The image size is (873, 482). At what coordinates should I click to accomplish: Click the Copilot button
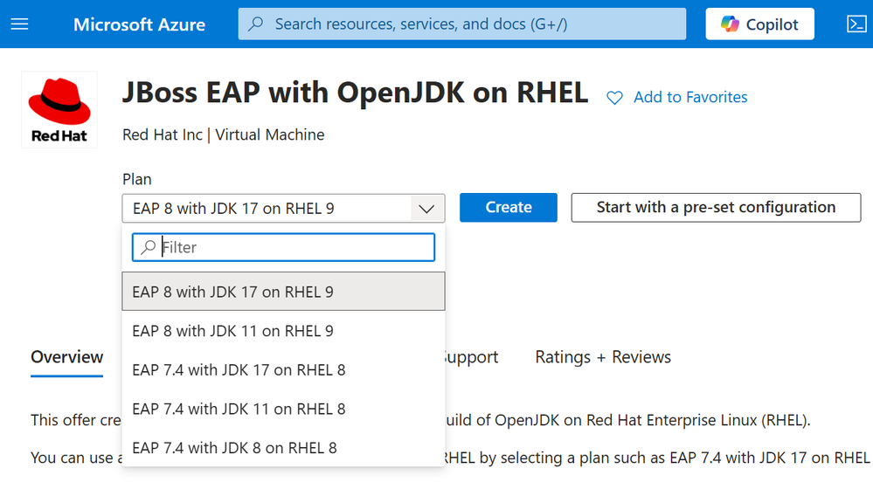759,24
